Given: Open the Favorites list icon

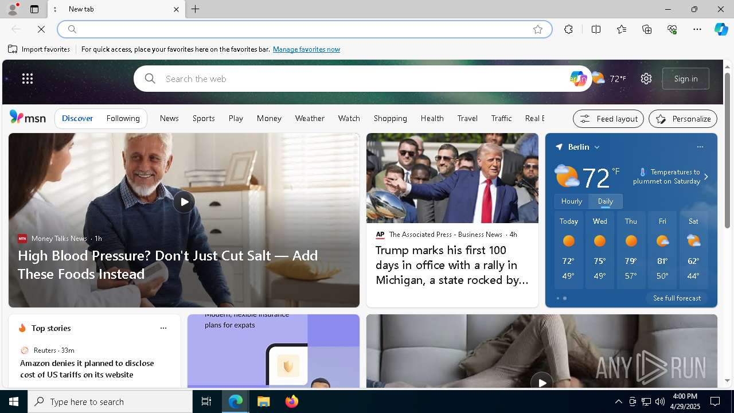Looking at the screenshot, I should point(622,29).
